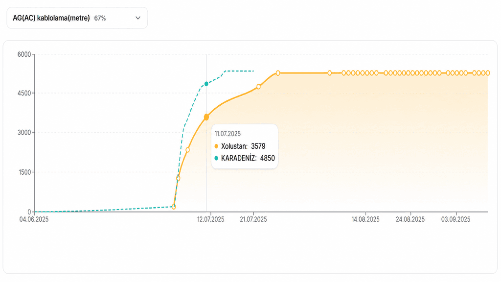This screenshot has height=282, width=501.
Task: Click the 04.06.2025 x-axis start label
Action: 34,219
